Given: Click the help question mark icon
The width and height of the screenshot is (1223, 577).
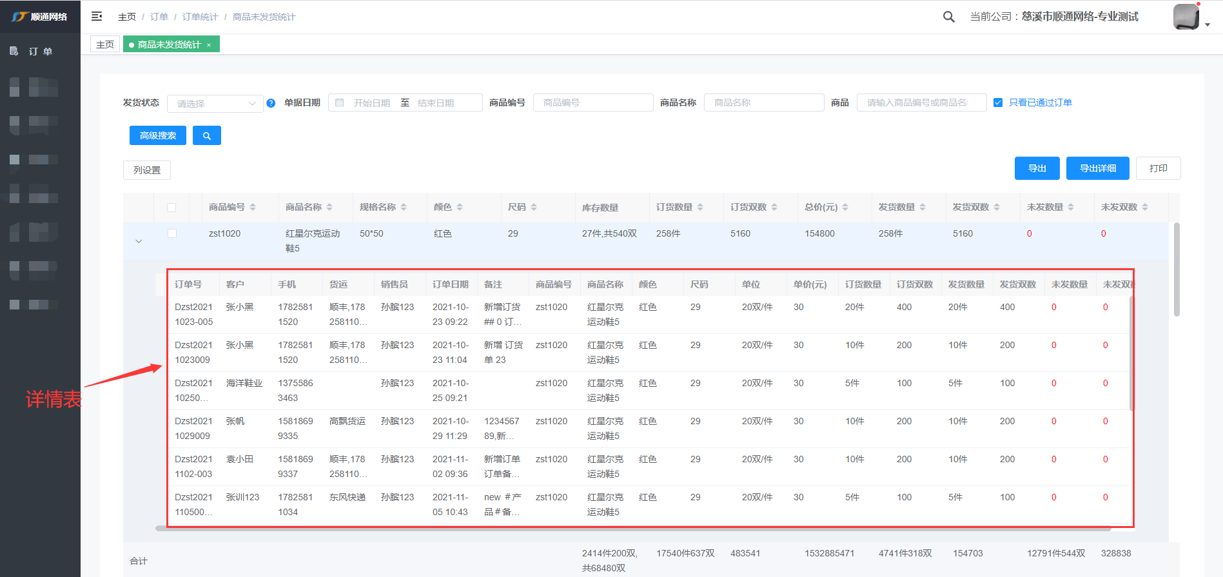Looking at the screenshot, I should [271, 103].
